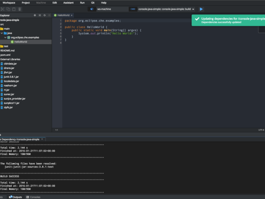
Task: Click the blue java folder icon
Action: 5,33
